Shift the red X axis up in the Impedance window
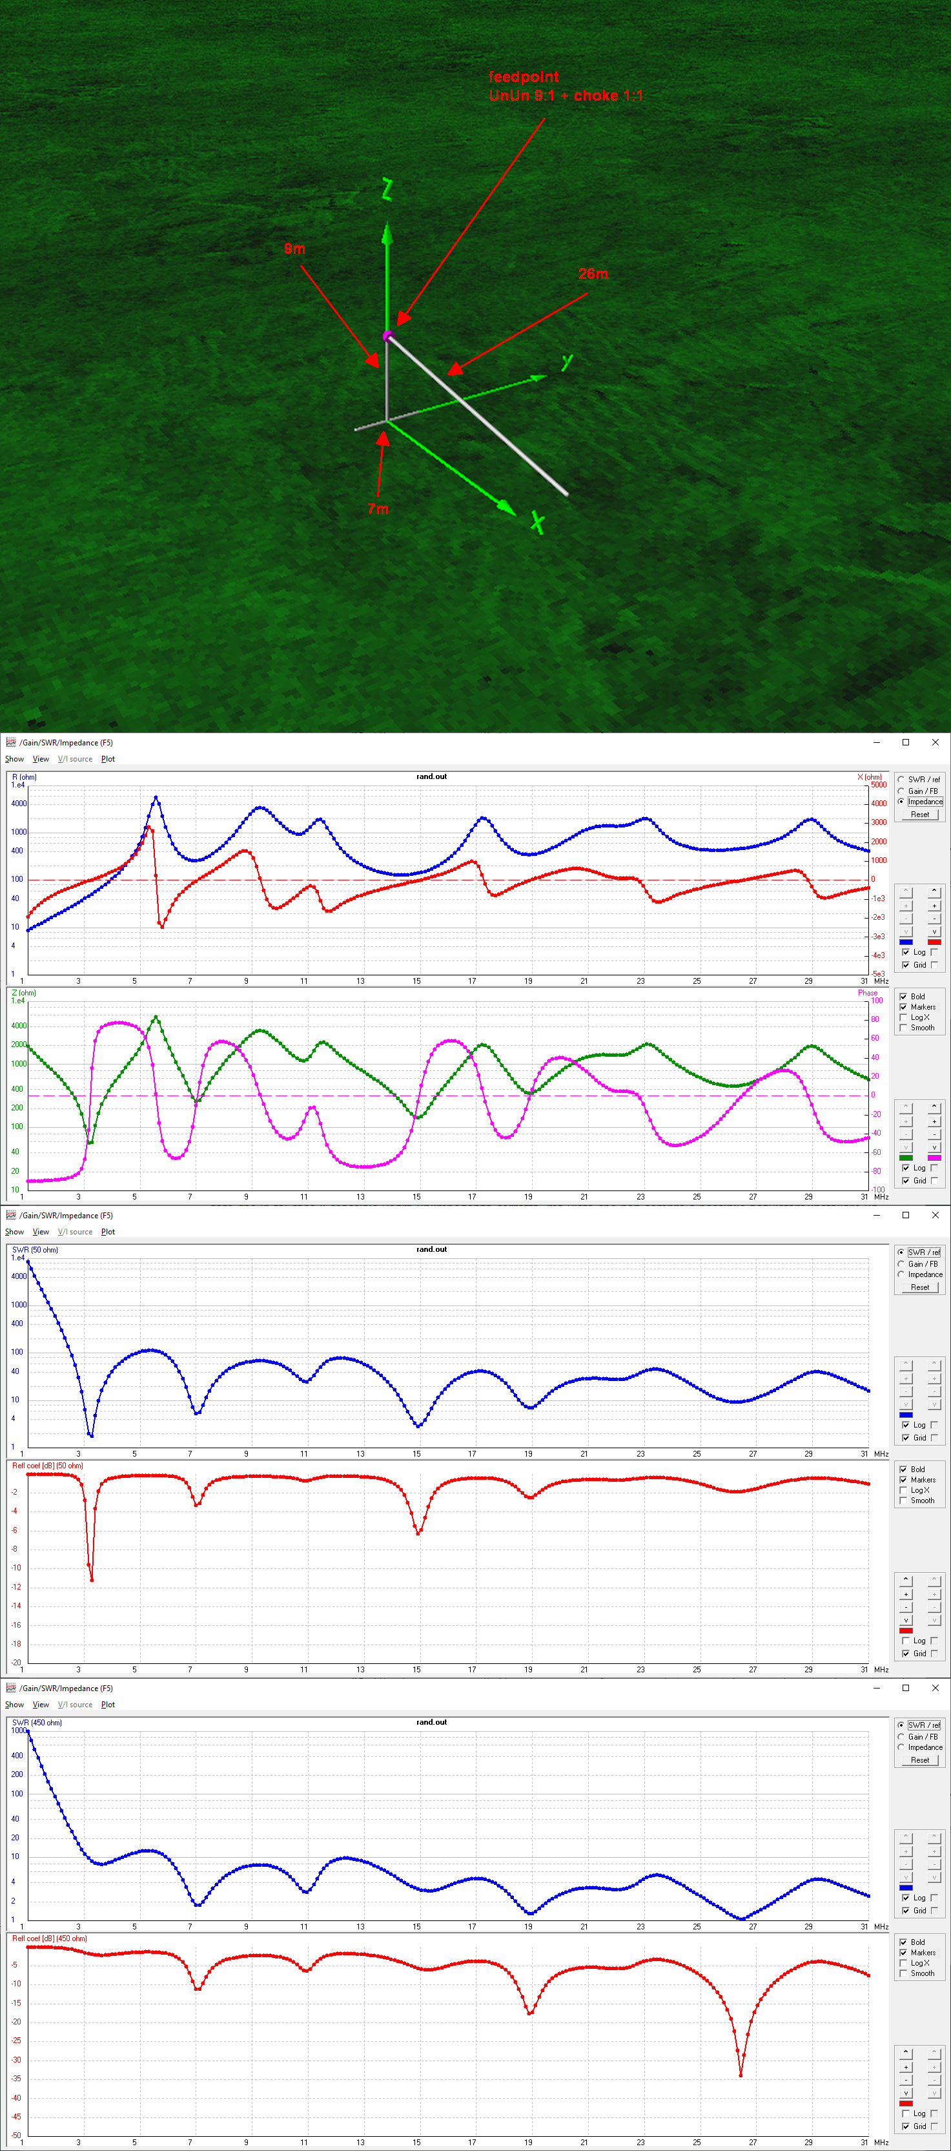The image size is (951, 2151). click(x=934, y=893)
